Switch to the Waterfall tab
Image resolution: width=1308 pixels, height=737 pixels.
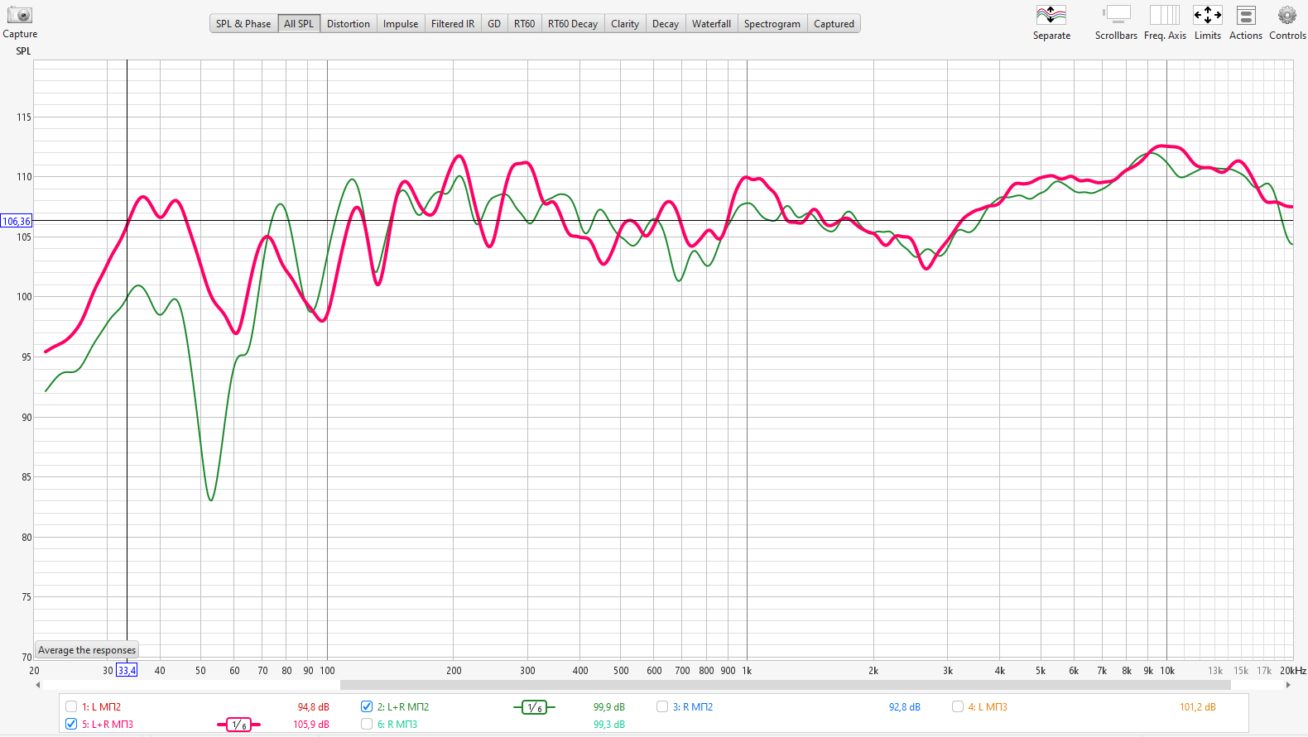click(711, 24)
